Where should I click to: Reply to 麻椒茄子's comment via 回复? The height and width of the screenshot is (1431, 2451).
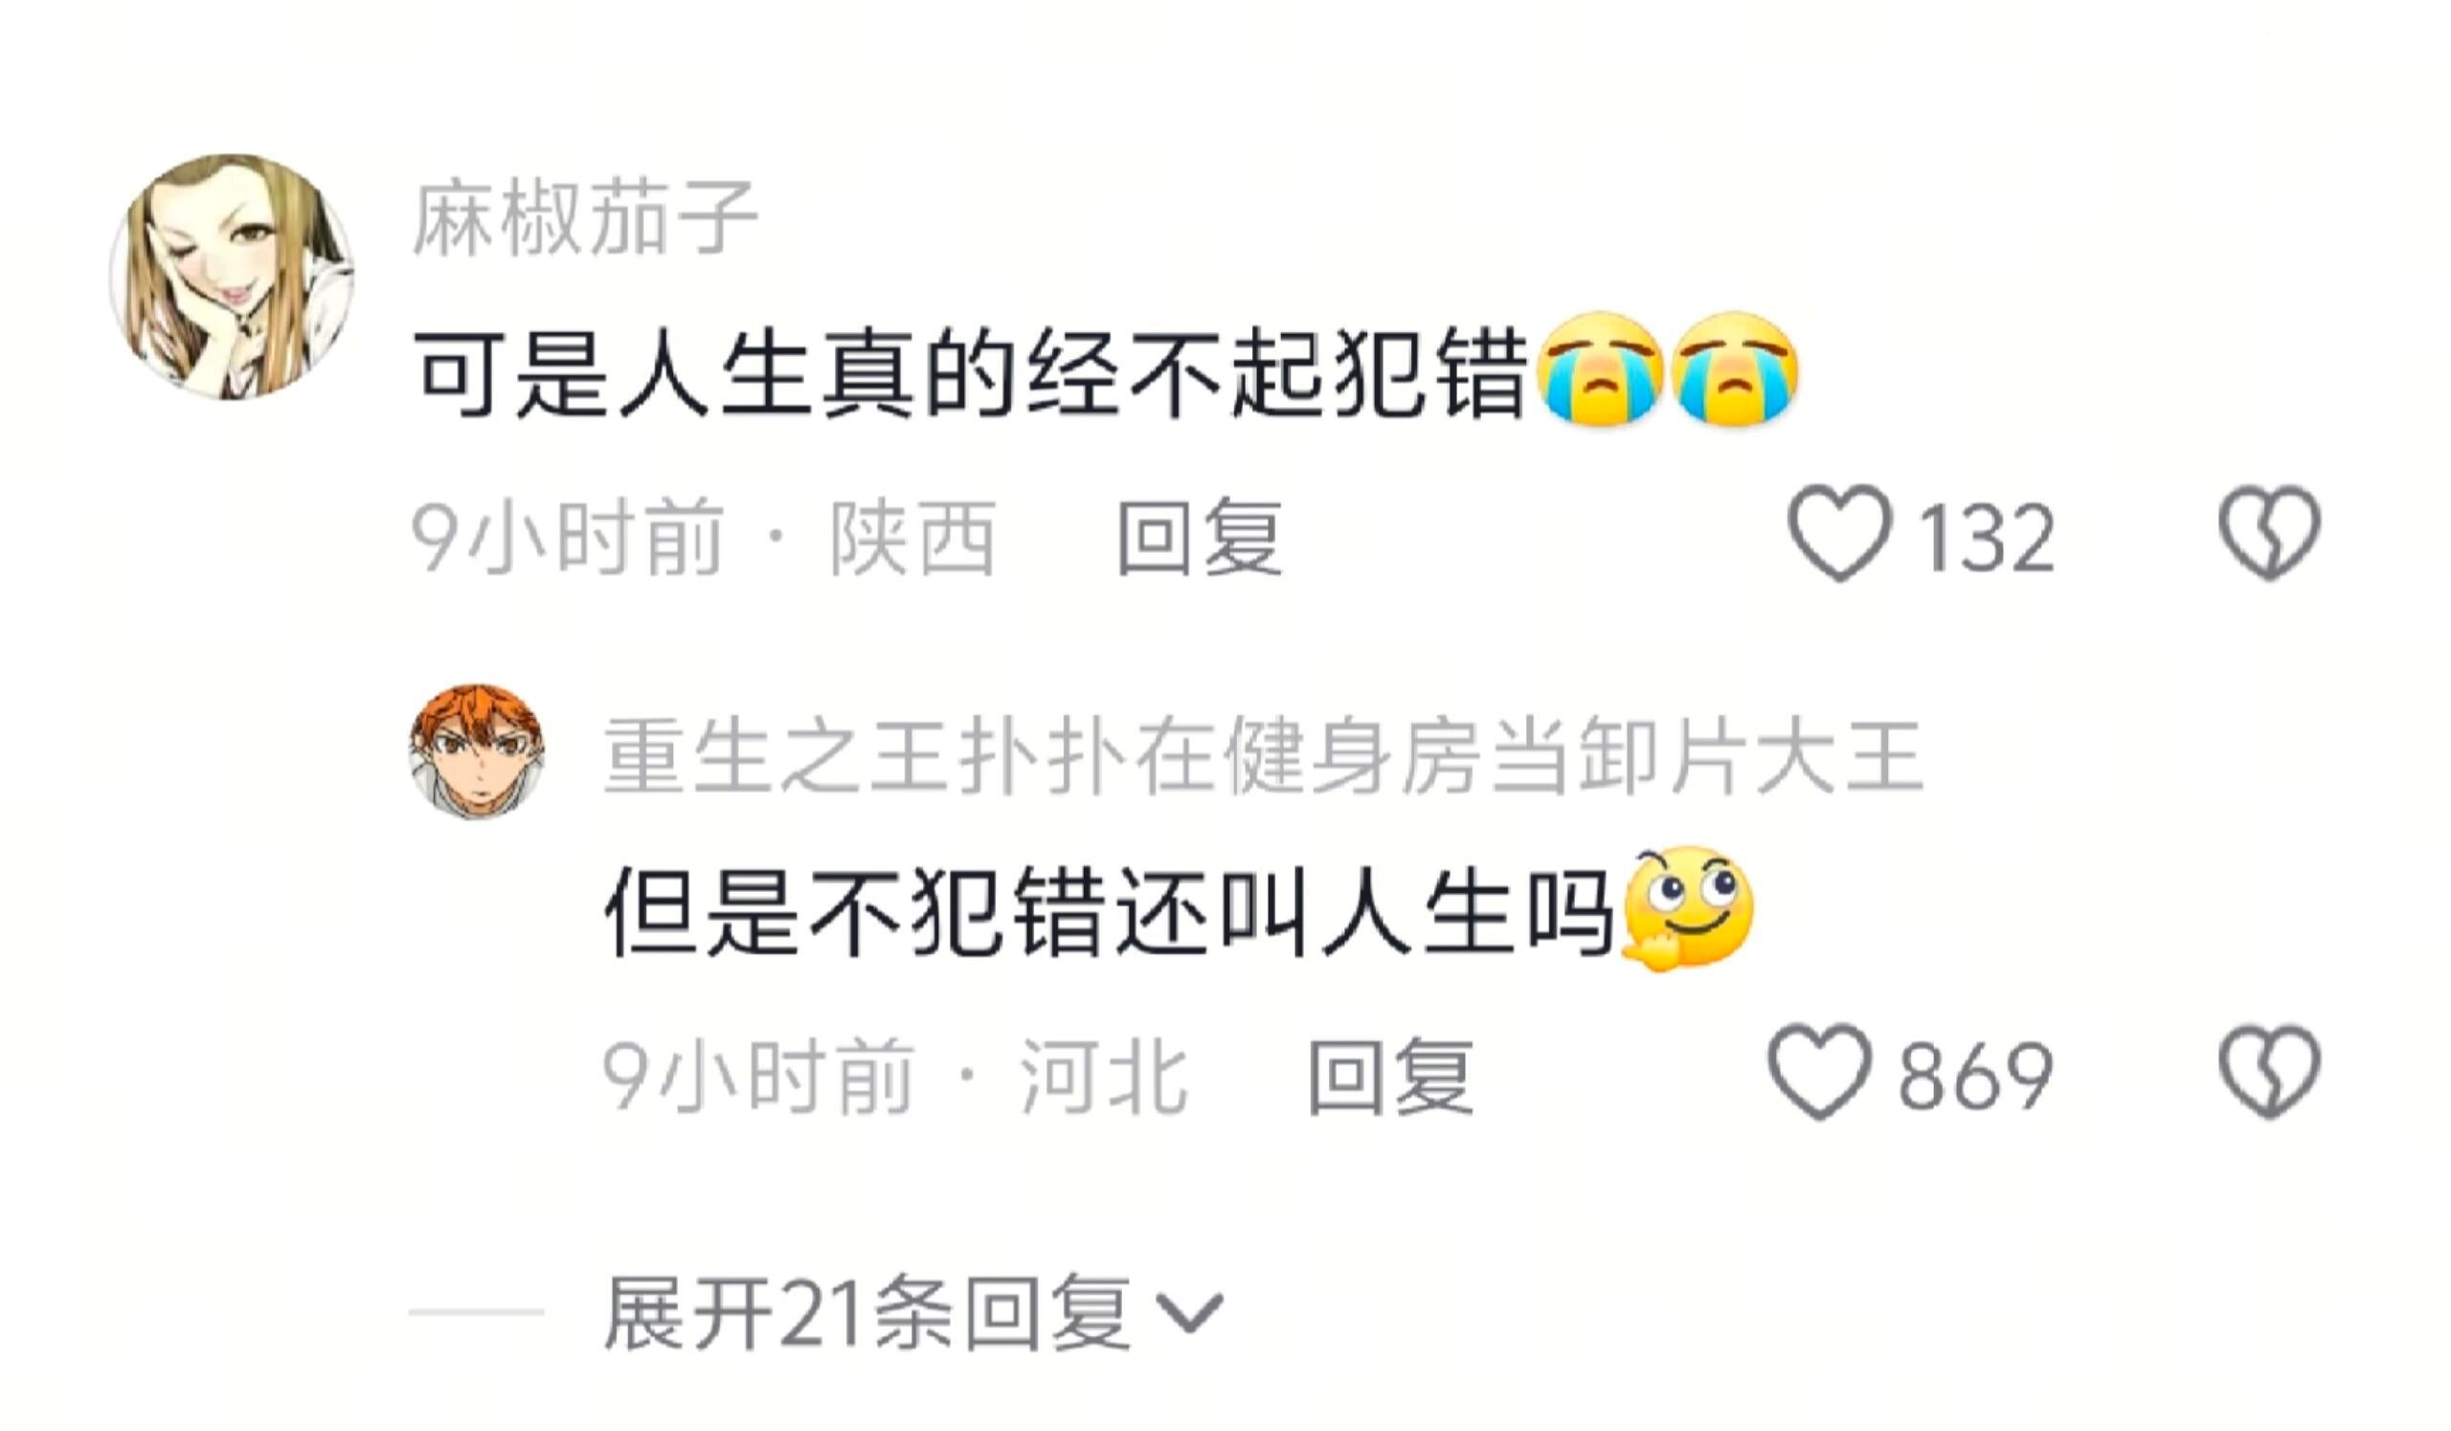click(x=1200, y=538)
